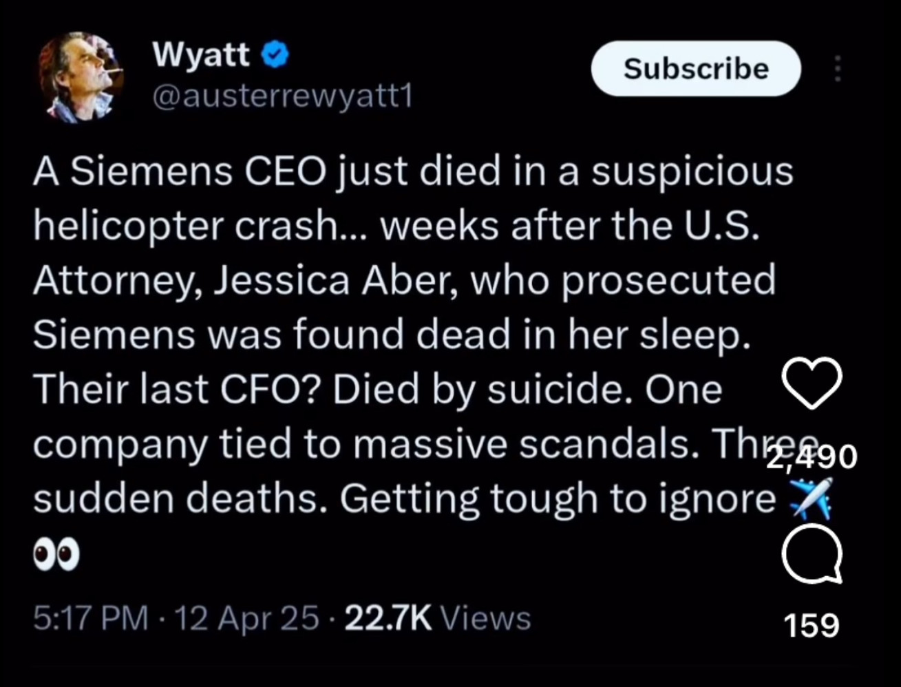Click the blue verified checkmark badge
The height and width of the screenshot is (687, 901).
275,55
